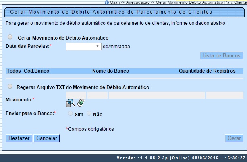
Task: Clear Movimento with the eraser icon
Action: coord(81,103)
